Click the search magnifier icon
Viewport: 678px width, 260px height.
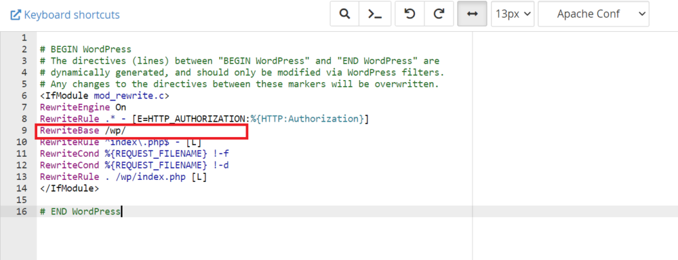(344, 14)
